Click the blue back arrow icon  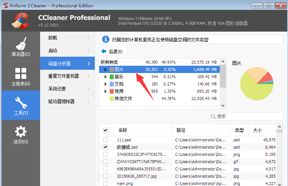[x=104, y=52]
